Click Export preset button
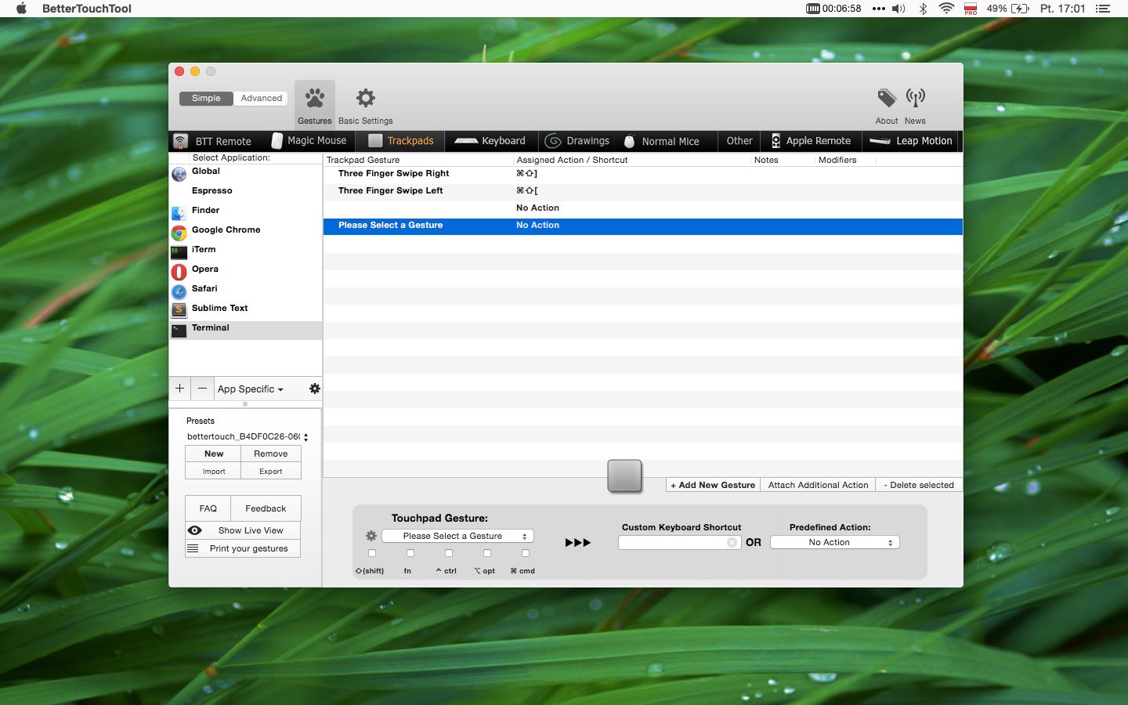The height and width of the screenshot is (705, 1128). 271,472
